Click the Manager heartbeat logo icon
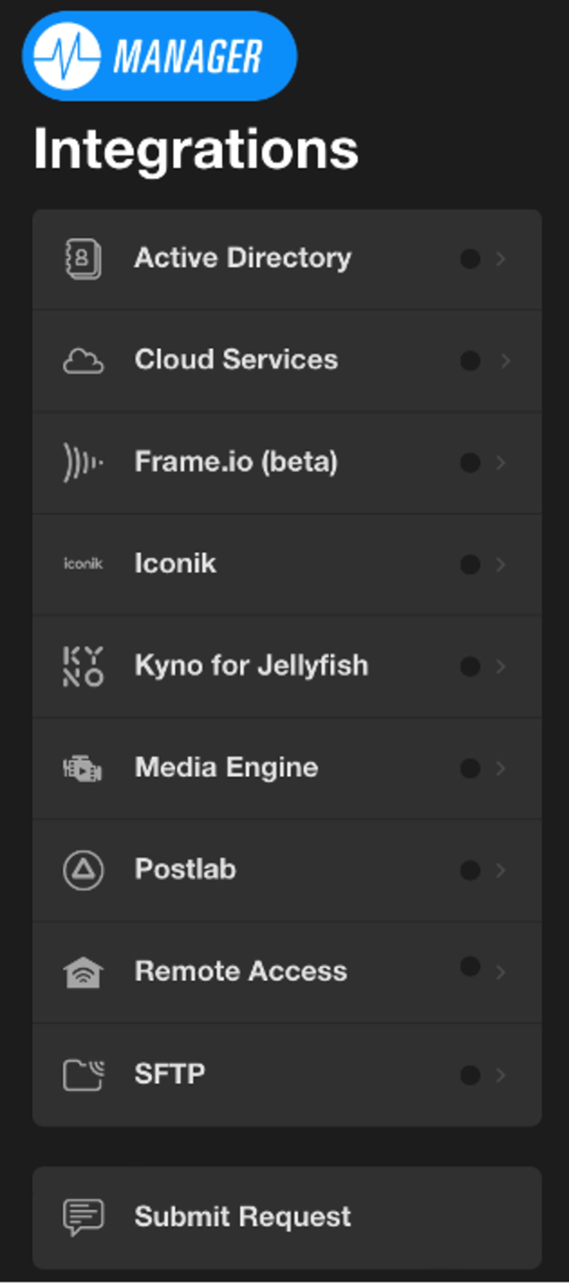Screen dimensions: 569x1284 click(x=67, y=56)
